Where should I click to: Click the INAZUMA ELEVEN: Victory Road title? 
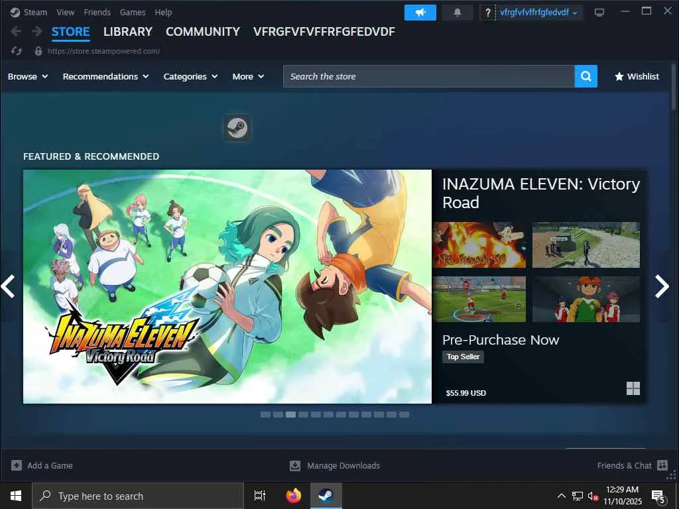point(541,193)
